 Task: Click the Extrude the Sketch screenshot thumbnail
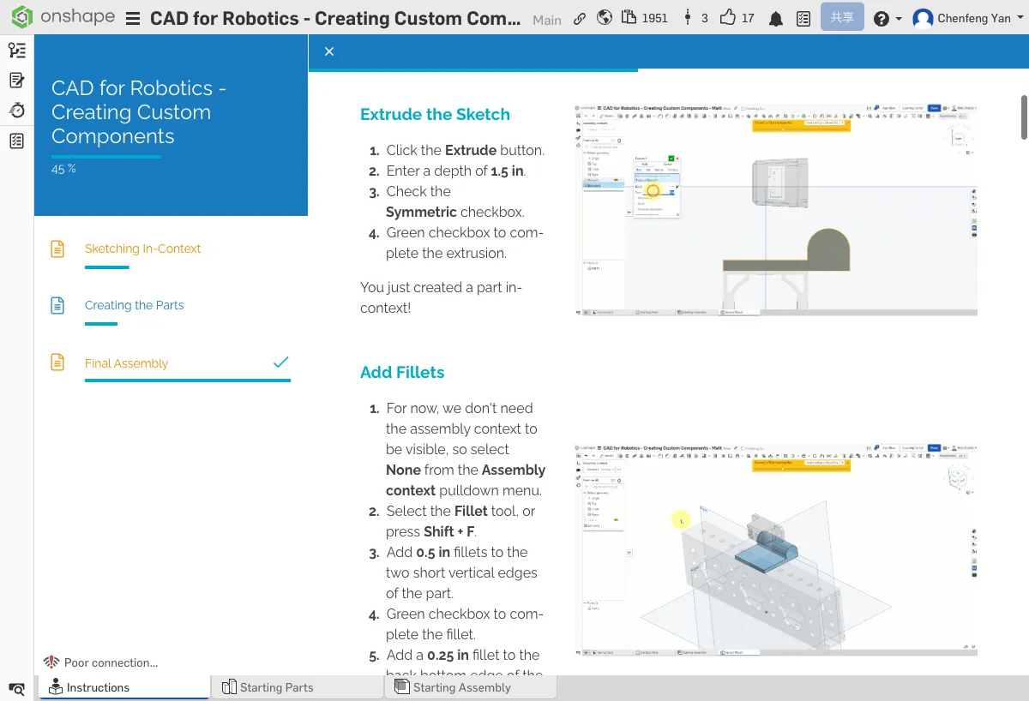tap(775, 210)
